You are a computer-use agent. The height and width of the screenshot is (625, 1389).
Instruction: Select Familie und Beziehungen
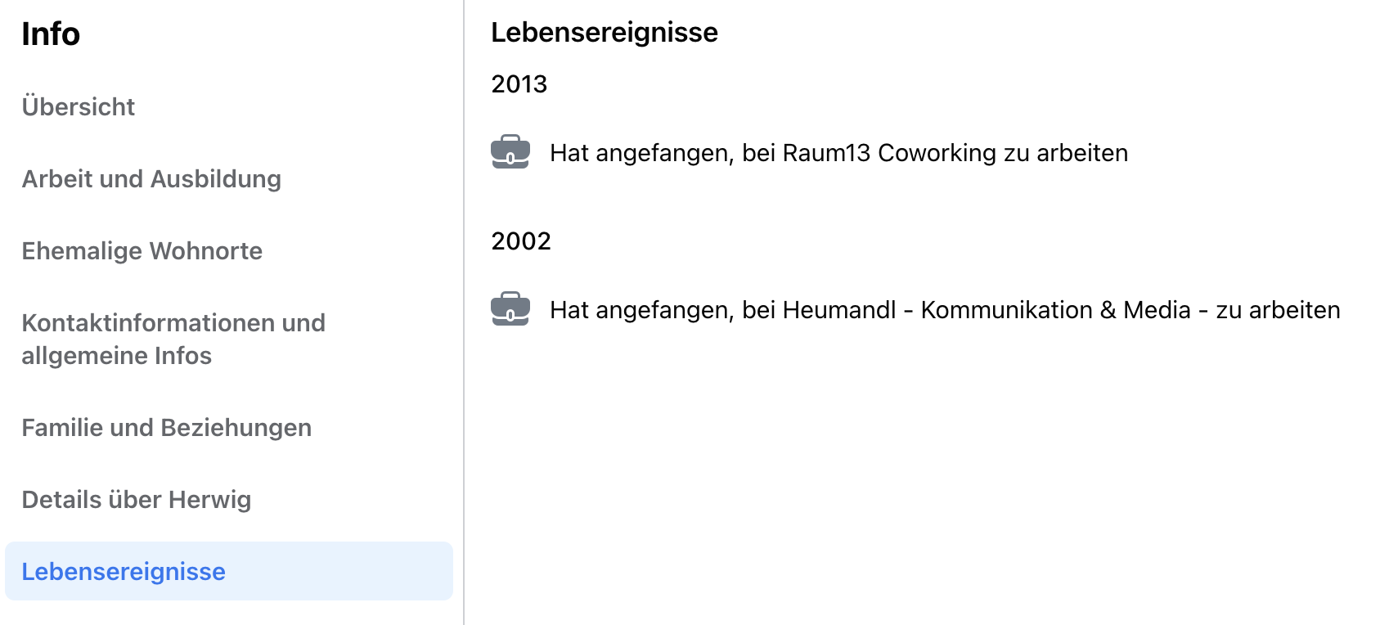coord(167,427)
